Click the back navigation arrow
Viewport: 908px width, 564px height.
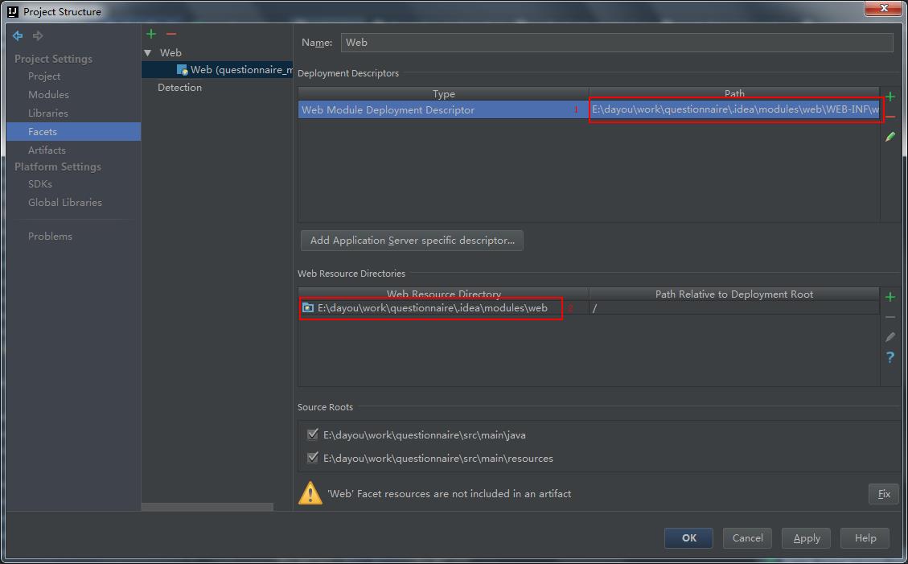(x=18, y=36)
